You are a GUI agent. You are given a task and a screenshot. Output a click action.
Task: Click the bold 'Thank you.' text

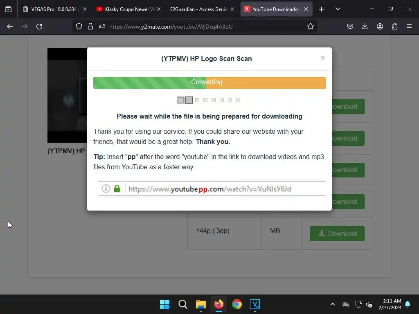pyautogui.click(x=213, y=142)
